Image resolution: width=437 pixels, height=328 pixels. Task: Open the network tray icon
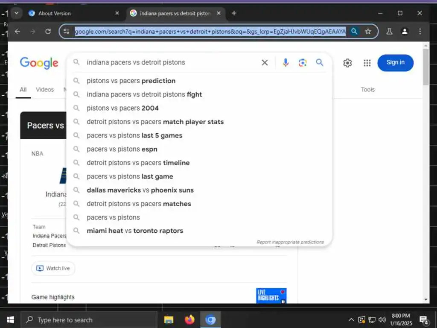tap(372, 319)
